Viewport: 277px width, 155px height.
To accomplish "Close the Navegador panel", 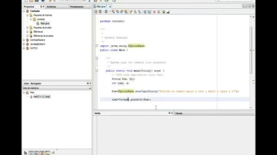I will [90, 83].
